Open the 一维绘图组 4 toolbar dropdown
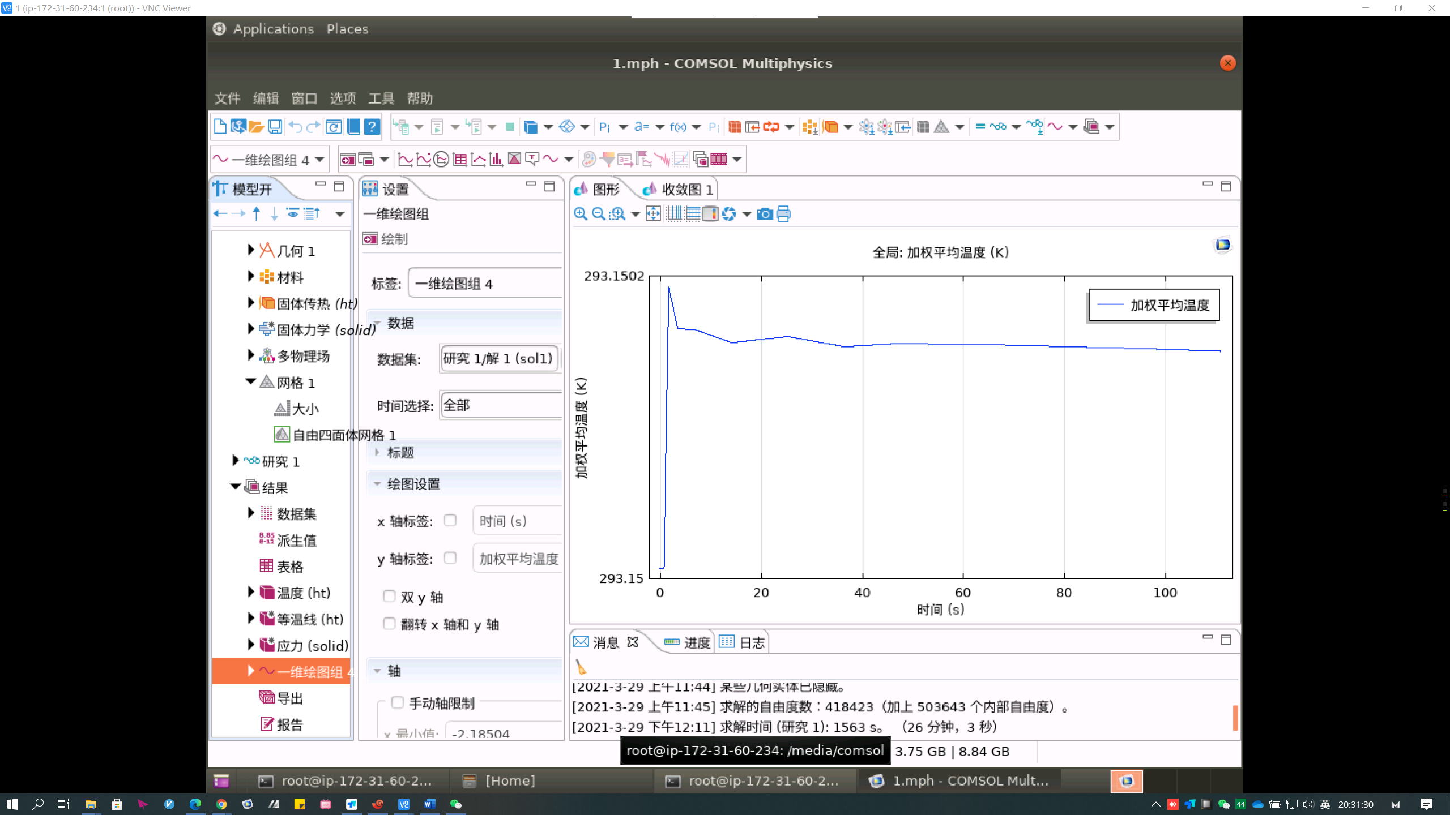Screen dimensions: 1450x815 click(x=320, y=160)
